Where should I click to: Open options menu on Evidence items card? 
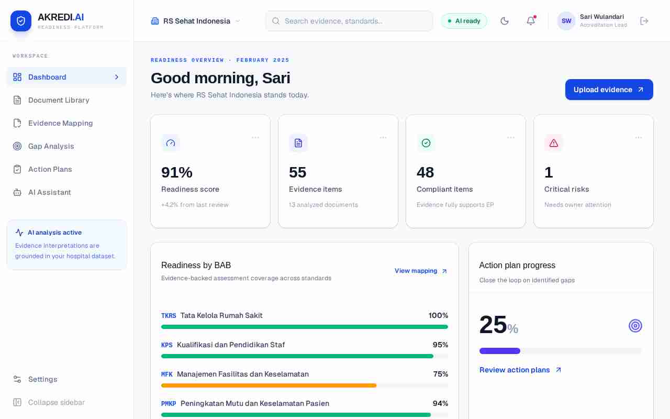tap(383, 138)
